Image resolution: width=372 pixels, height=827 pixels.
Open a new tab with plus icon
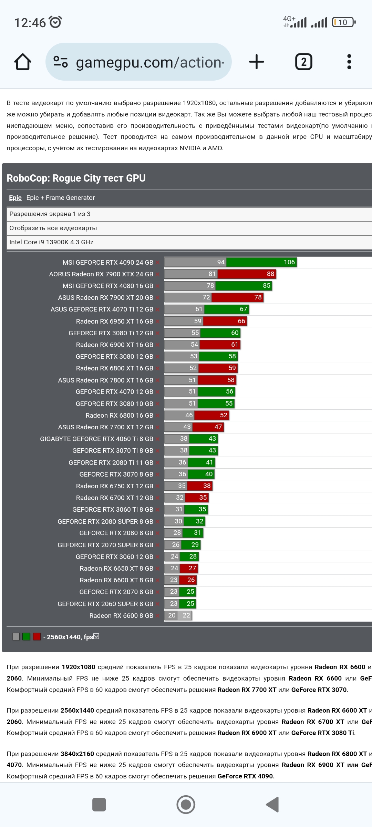pyautogui.click(x=256, y=62)
